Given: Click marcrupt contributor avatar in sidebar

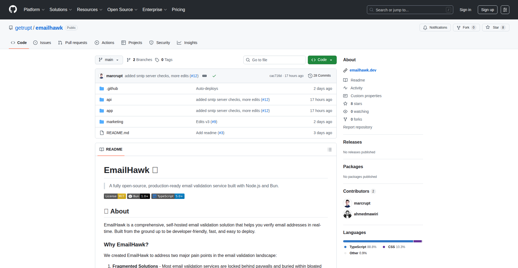Looking at the screenshot, I should click(x=347, y=203).
